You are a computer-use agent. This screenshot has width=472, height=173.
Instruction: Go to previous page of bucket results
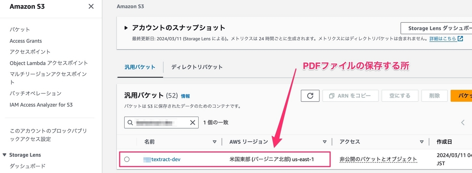463,122
